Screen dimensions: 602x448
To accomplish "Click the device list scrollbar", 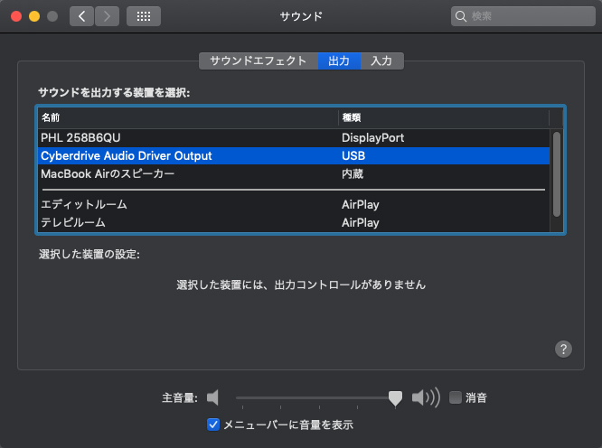I will point(556,174).
